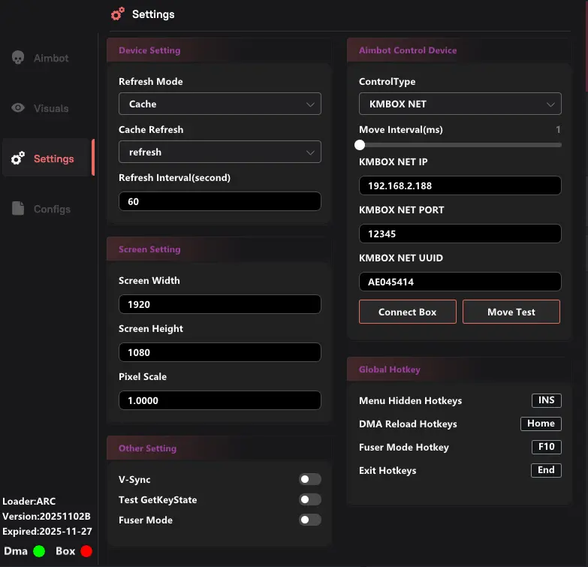Screen dimensions: 588x567
Task: Click the Move Test button
Action: 511,312
